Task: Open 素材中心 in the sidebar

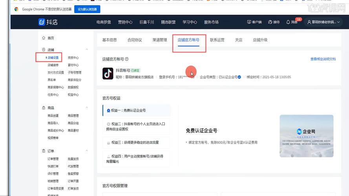Action: (73, 65)
